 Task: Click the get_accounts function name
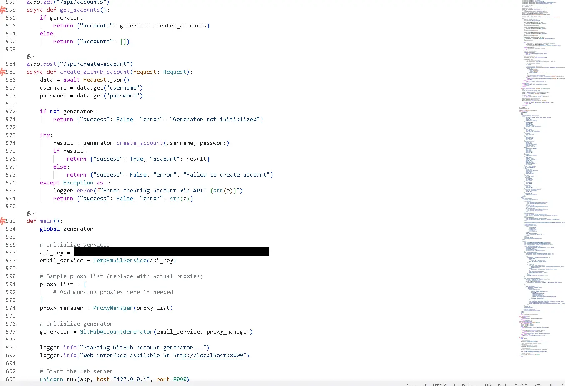tap(80, 10)
